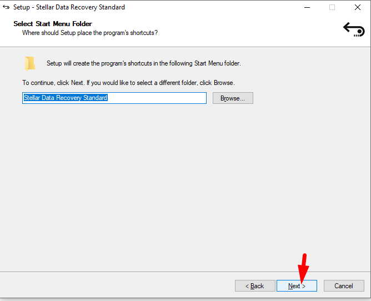Click the disabled maximize button
Viewport: 371px width, 301px height.
(332, 7)
